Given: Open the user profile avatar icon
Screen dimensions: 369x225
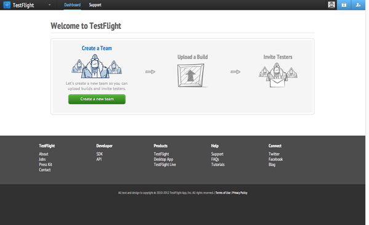Looking at the screenshot, I should [x=331, y=5].
